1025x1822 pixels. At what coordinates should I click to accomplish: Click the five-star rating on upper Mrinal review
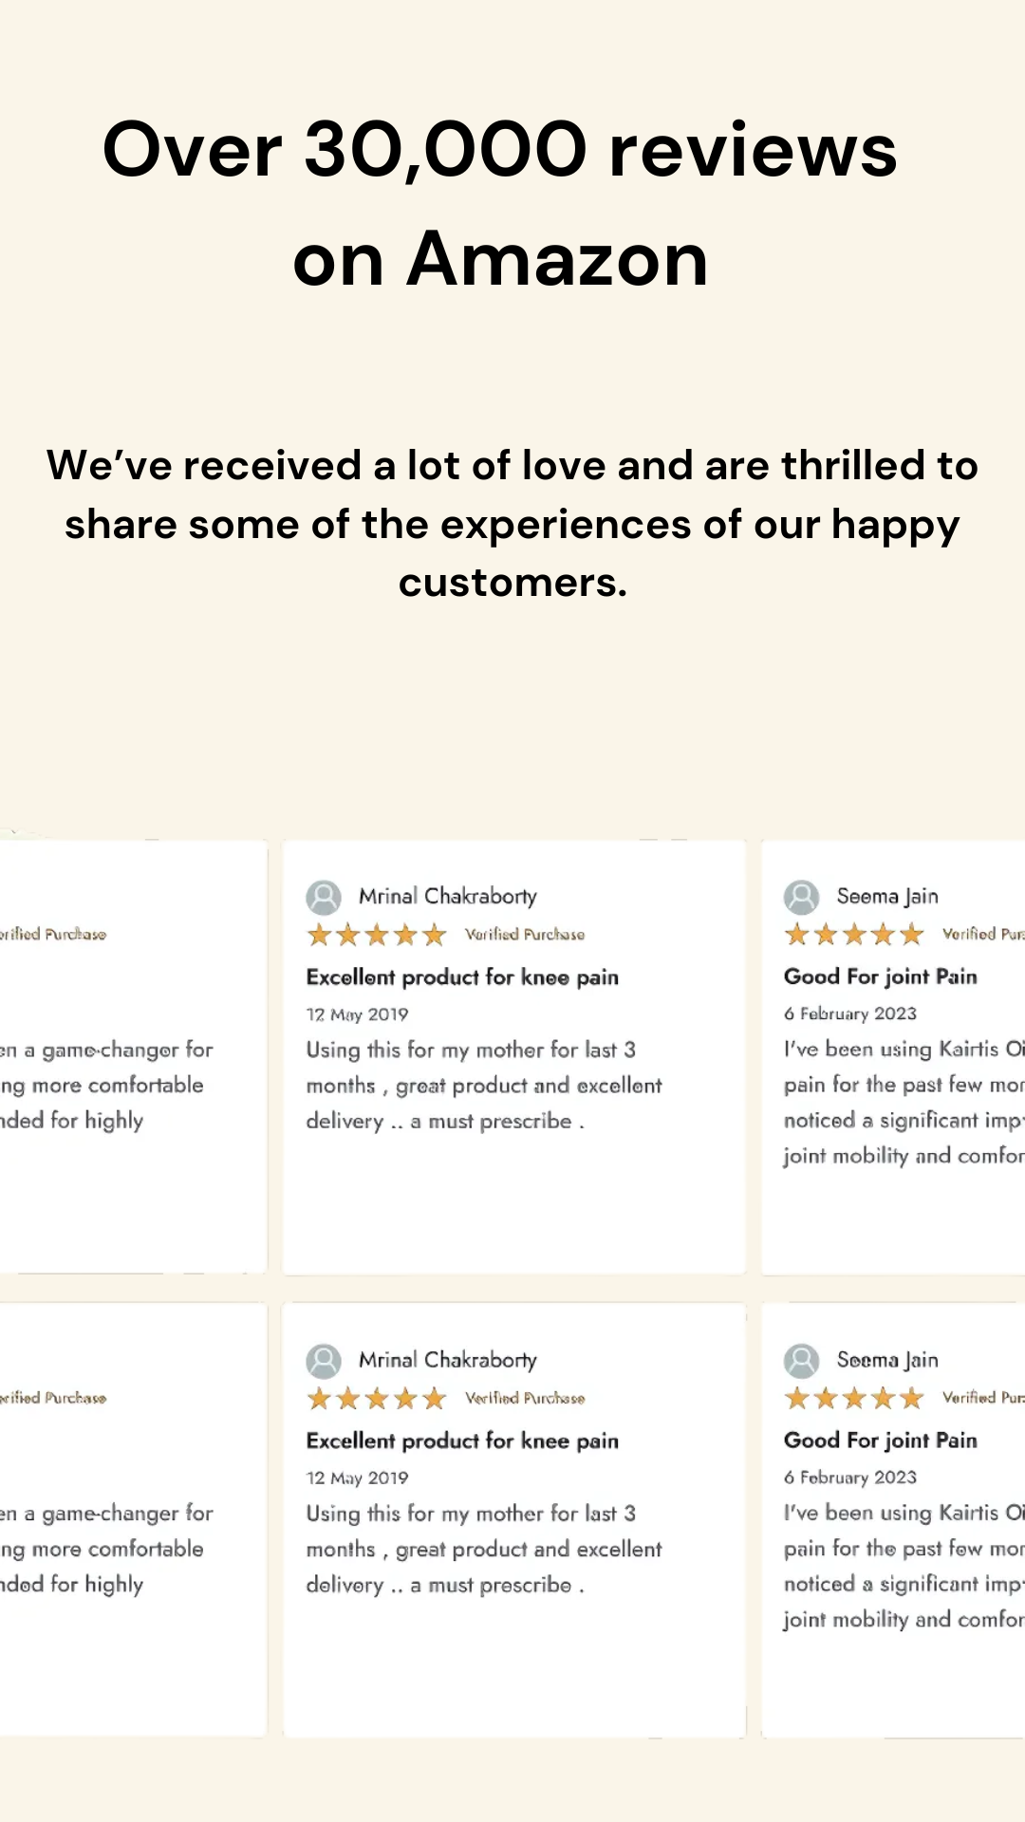[377, 936]
